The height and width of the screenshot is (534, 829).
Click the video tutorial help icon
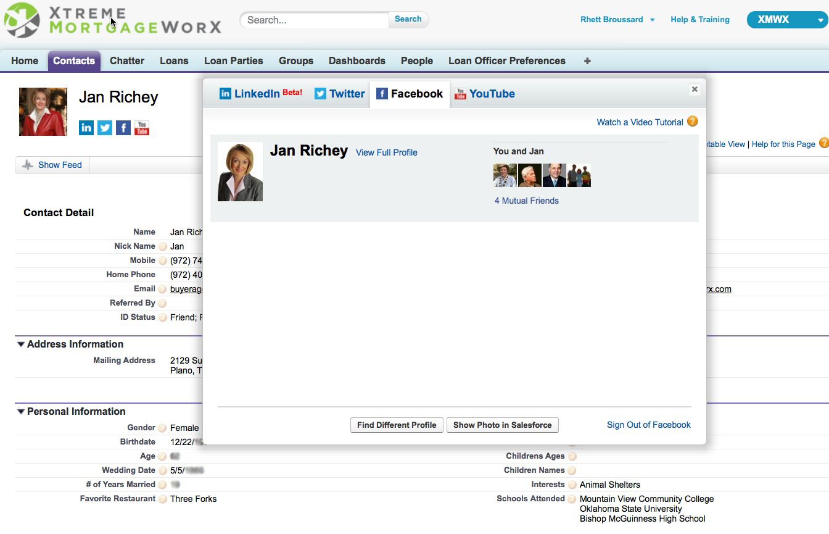click(693, 122)
